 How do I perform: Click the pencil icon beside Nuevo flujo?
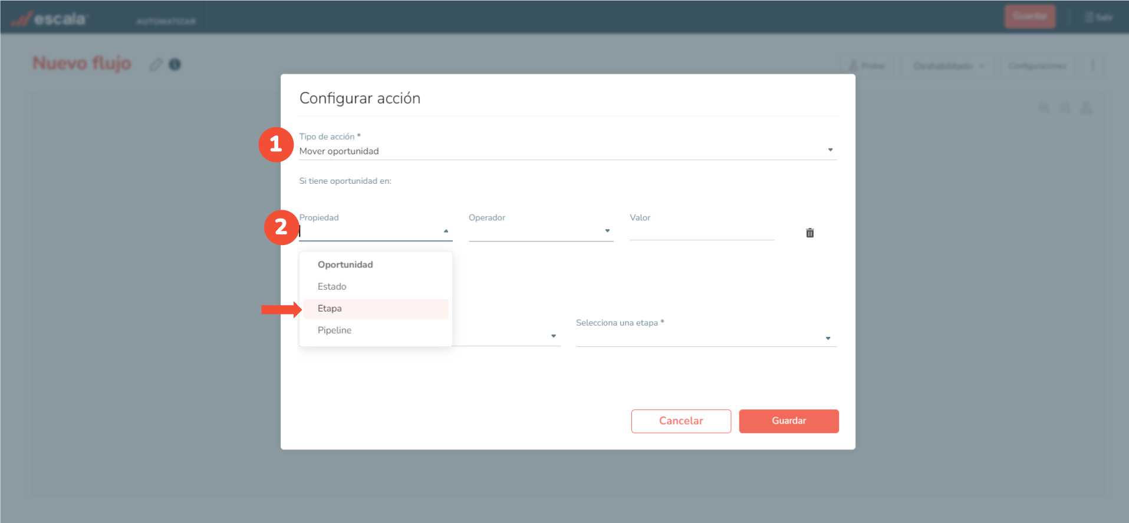click(156, 65)
